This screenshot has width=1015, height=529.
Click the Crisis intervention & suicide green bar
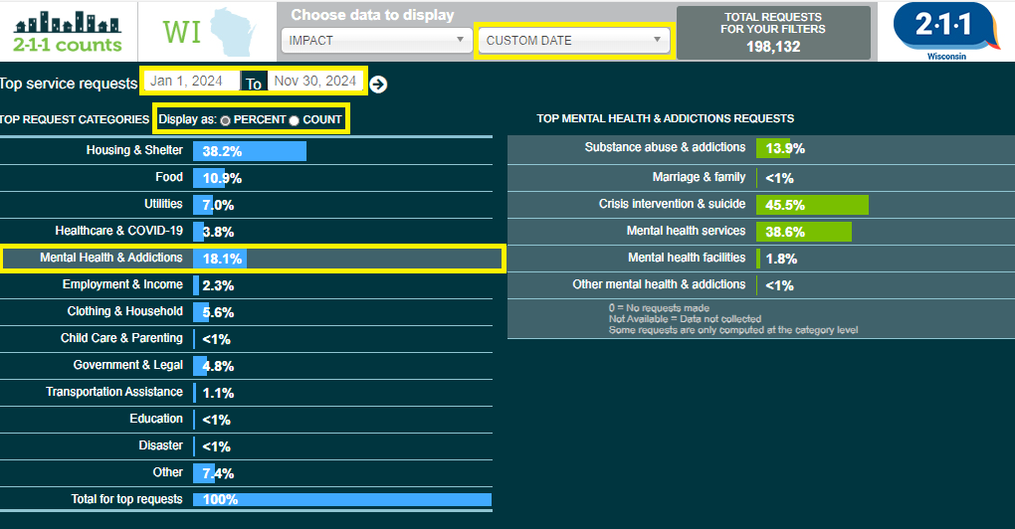[812, 205]
